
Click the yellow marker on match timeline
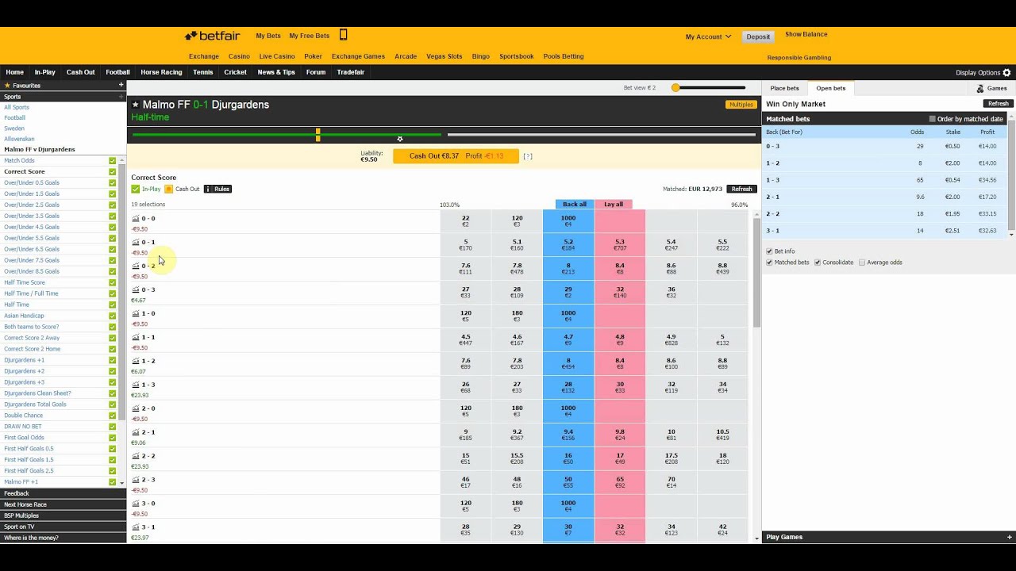(317, 136)
